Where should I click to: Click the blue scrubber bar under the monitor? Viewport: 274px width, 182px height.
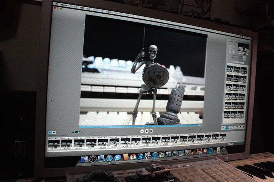pyautogui.click(x=140, y=126)
